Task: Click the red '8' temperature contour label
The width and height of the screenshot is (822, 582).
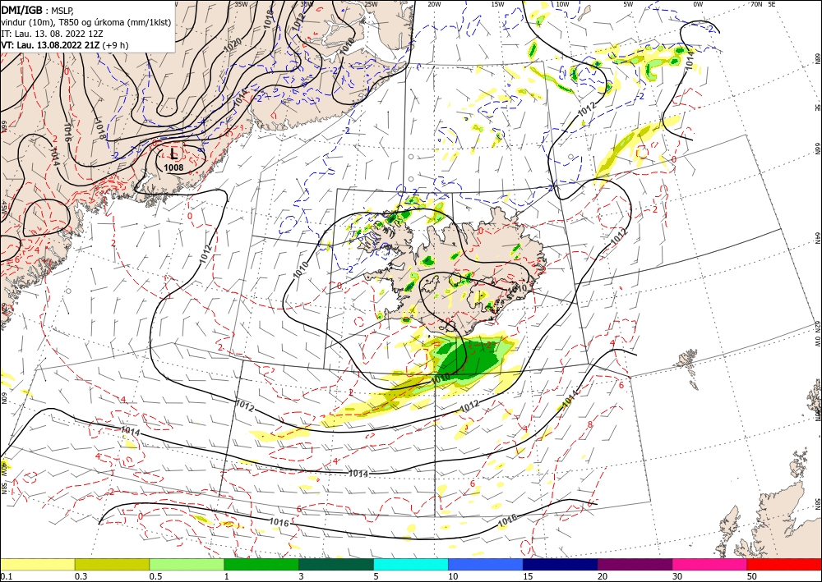Action: pos(590,424)
